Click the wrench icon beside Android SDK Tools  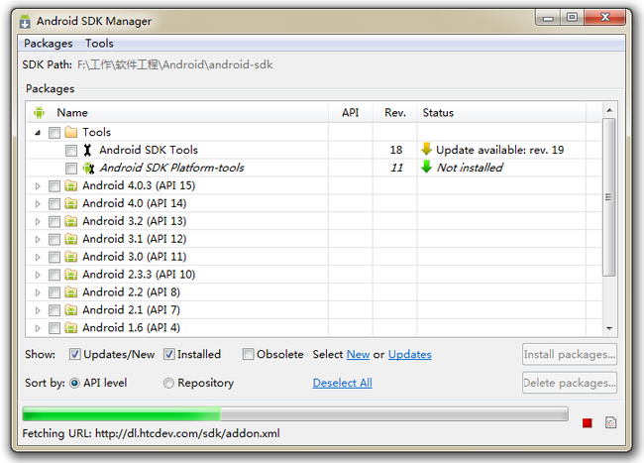(87, 150)
